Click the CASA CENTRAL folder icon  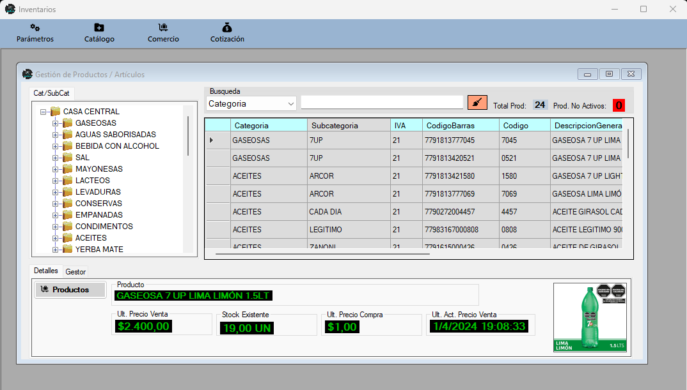coord(55,112)
